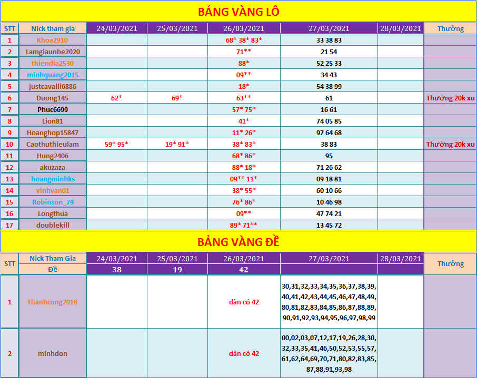Viewport: 477px width, 378px height.
Task: Select nick 'justcavalli6886' cell
Action: pos(53,86)
